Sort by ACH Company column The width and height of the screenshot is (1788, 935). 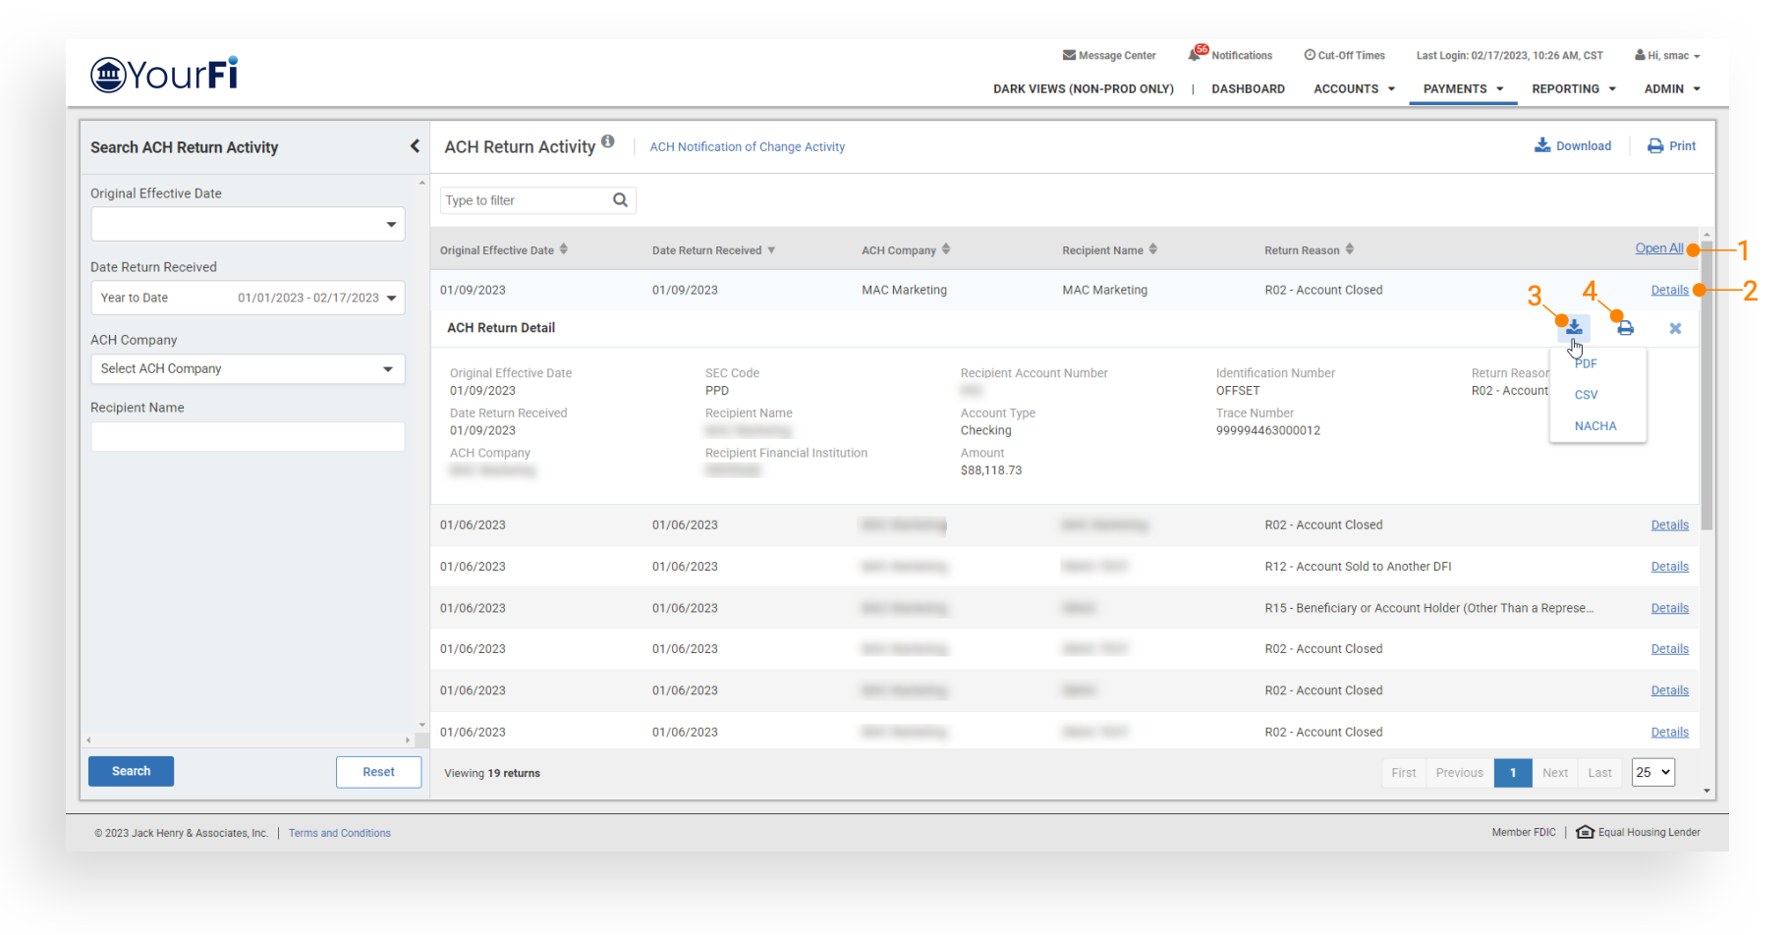click(946, 249)
